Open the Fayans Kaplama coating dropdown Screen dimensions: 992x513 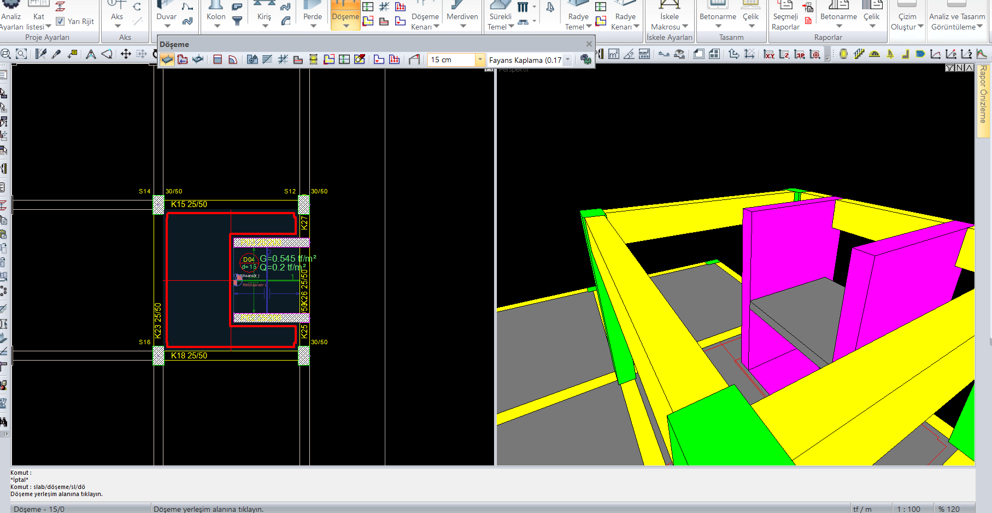pos(568,60)
